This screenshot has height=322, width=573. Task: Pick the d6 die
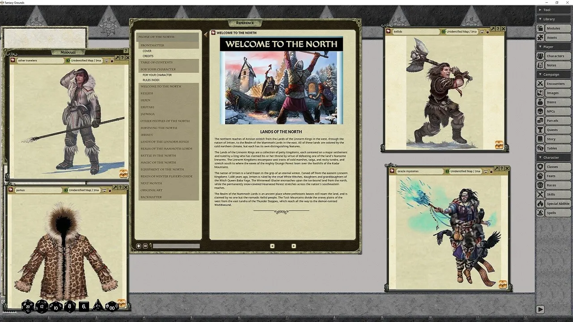coord(84,306)
